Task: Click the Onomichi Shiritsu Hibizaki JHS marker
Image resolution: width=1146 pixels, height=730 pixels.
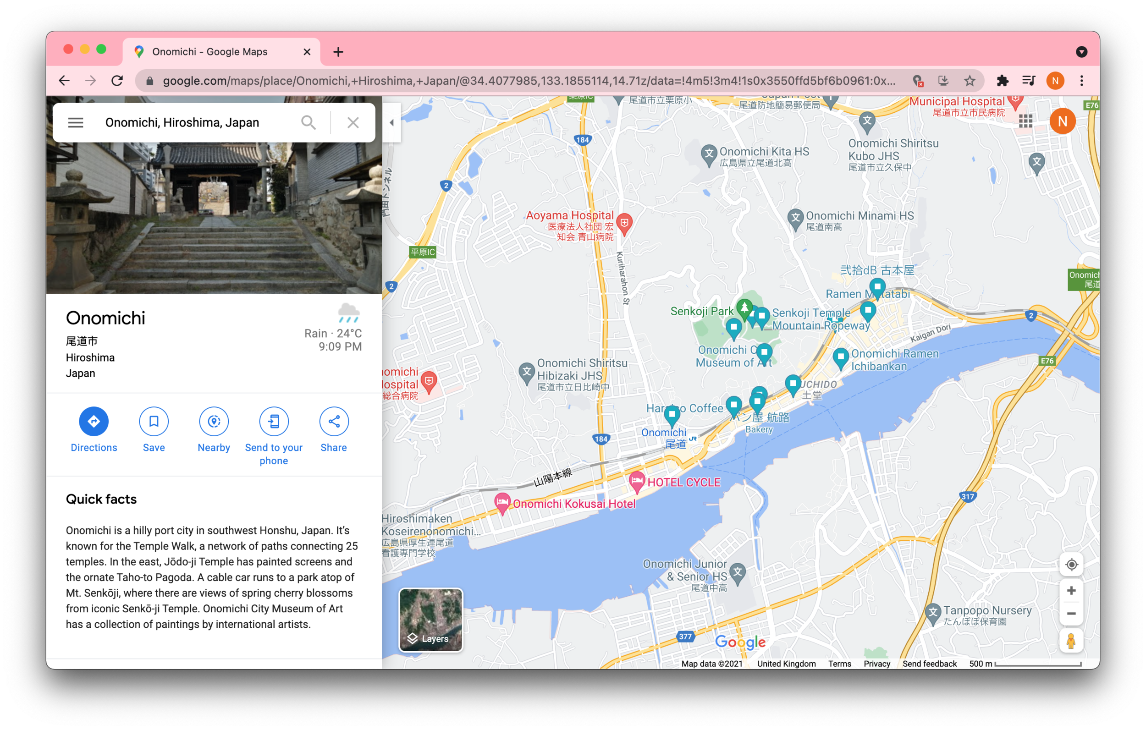Action: click(x=526, y=373)
